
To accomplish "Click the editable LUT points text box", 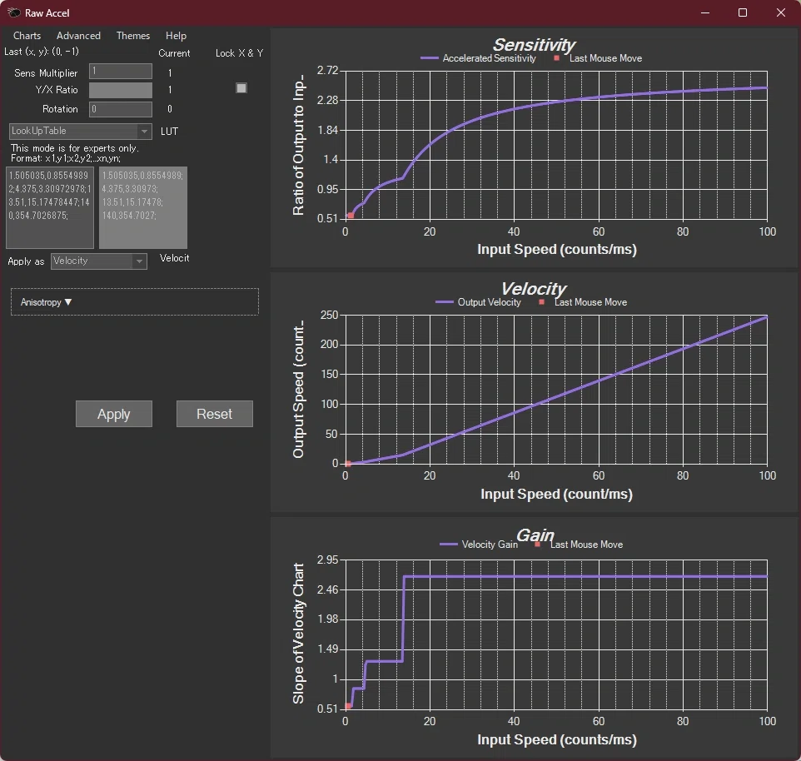I will coord(50,207).
